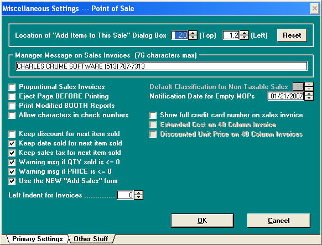Confirm settings with the OK button
Screen dimensions: 322x245
point(202,221)
